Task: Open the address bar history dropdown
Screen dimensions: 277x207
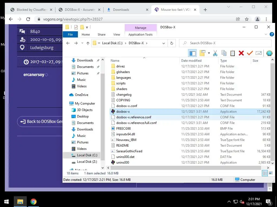Action: click(x=164, y=43)
